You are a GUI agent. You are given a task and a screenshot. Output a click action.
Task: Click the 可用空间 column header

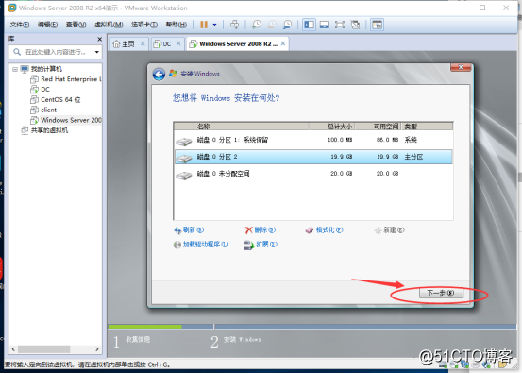click(x=378, y=127)
